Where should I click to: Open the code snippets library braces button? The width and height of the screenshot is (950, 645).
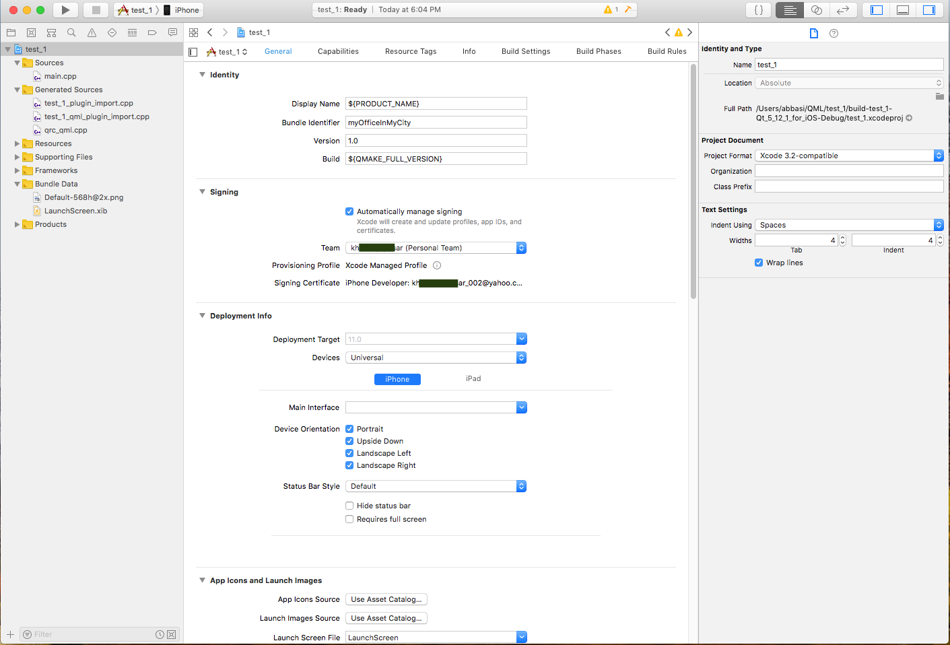759,10
